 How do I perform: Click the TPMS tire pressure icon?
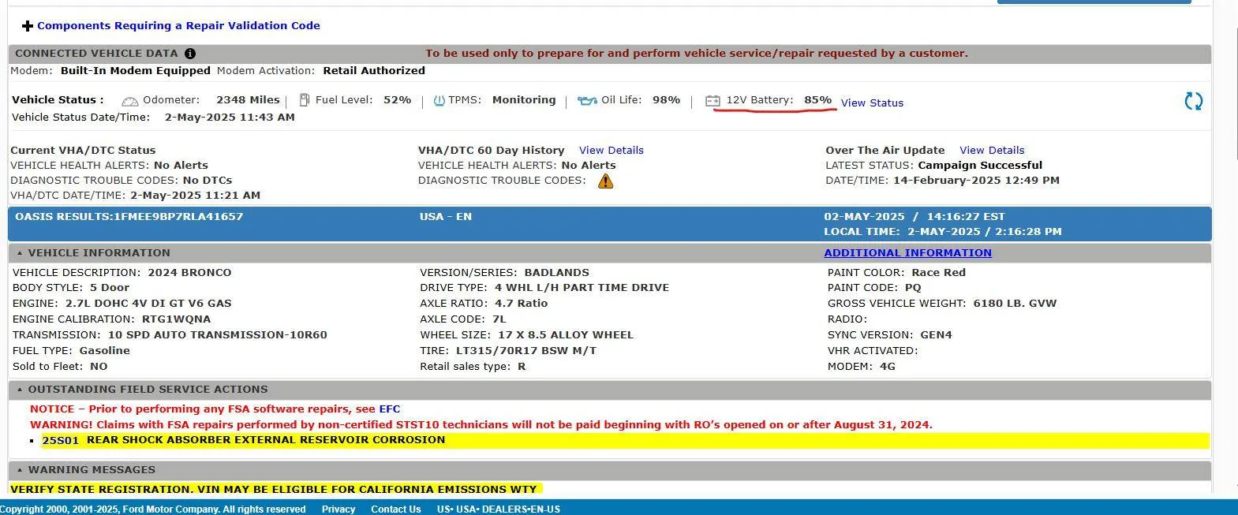click(439, 101)
